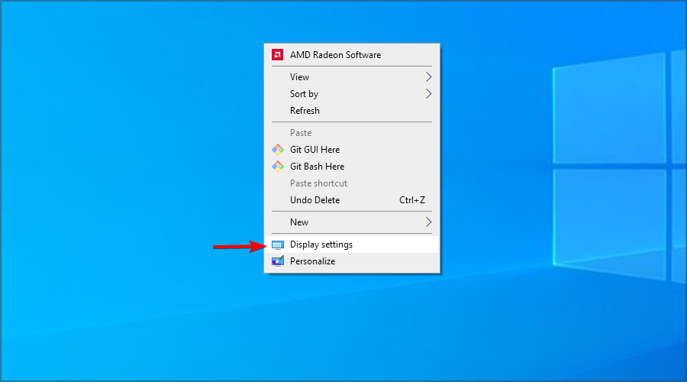687x382 pixels.
Task: Choose Refresh from the context menu
Action: (352, 111)
